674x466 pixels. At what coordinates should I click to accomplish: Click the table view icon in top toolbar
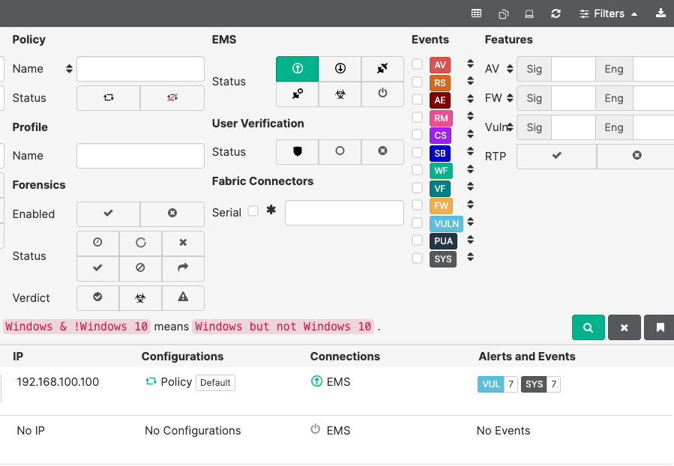coord(476,13)
